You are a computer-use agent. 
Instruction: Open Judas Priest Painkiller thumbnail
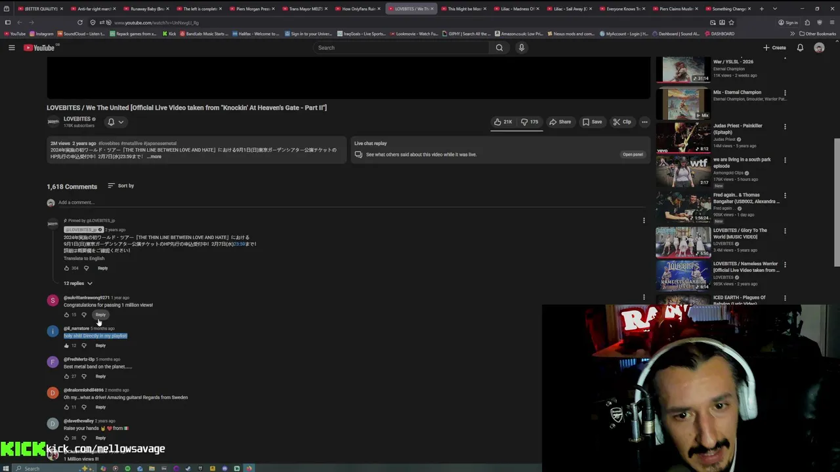pos(683,138)
